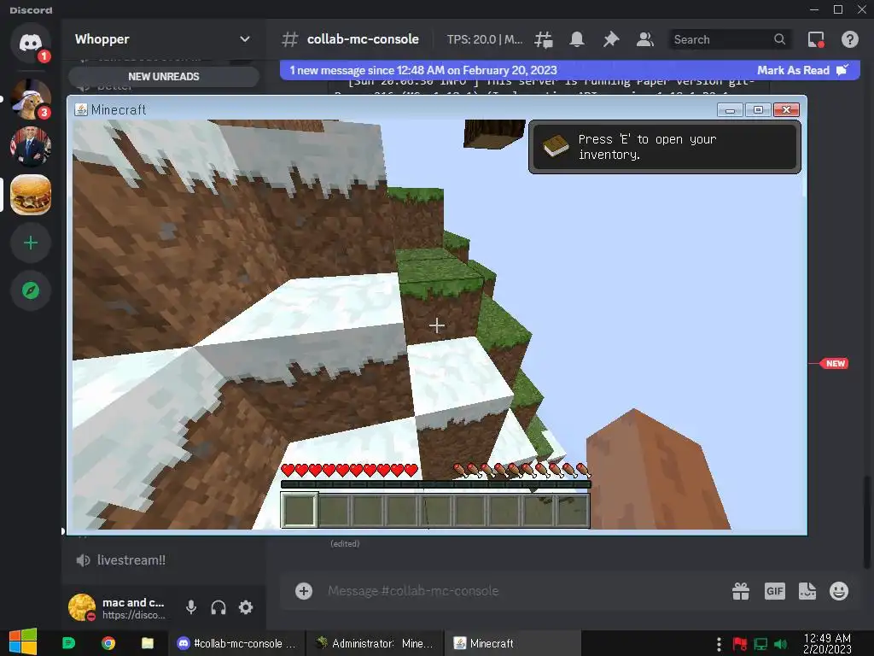Open the sticker picker
This screenshot has width=874, height=656.
tap(807, 591)
